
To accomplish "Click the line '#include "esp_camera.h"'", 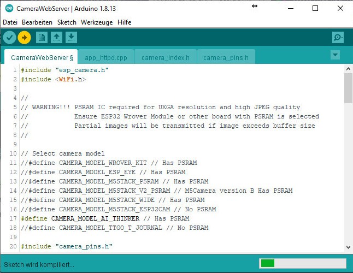I will pos(65,70).
